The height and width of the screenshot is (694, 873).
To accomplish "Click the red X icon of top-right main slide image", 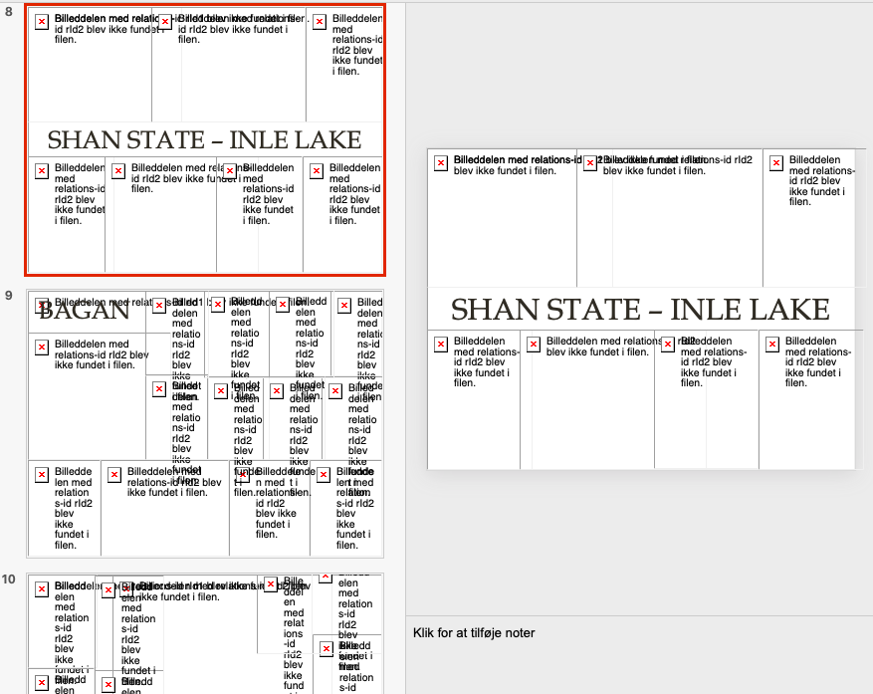I will (776, 162).
